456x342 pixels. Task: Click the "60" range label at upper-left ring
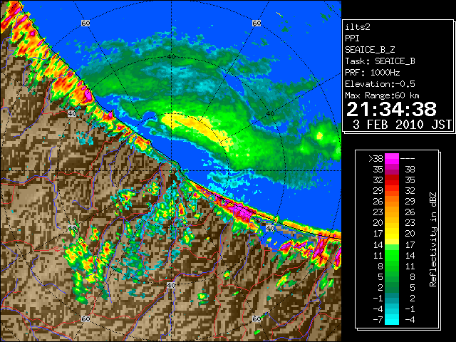coord(85,24)
